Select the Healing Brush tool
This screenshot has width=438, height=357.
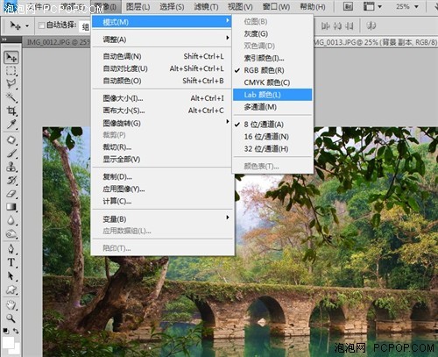pos(11,140)
